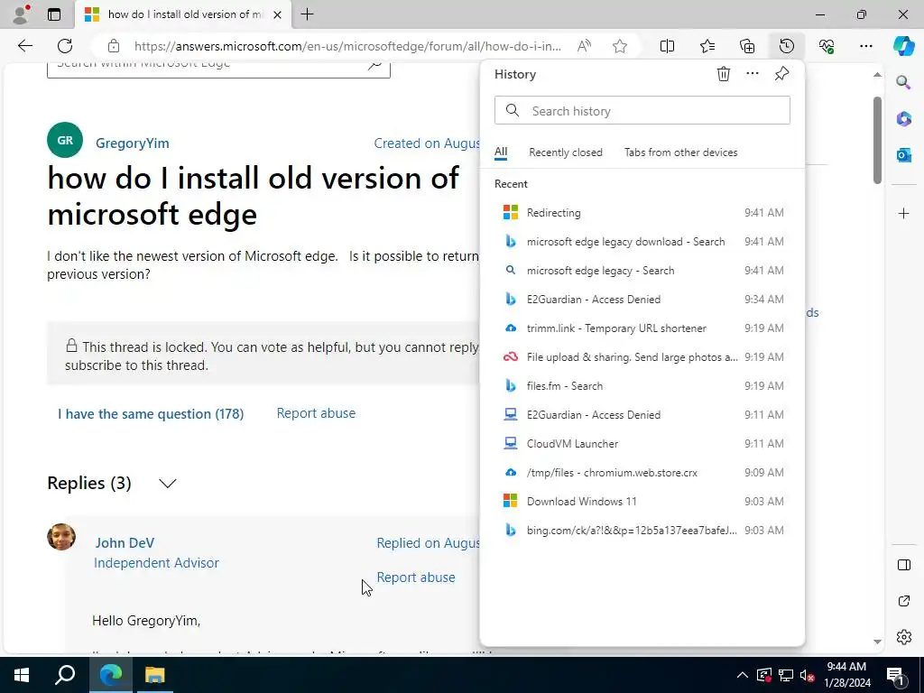Close the History toolbar button
This screenshot has width=924, height=693.
(x=787, y=46)
